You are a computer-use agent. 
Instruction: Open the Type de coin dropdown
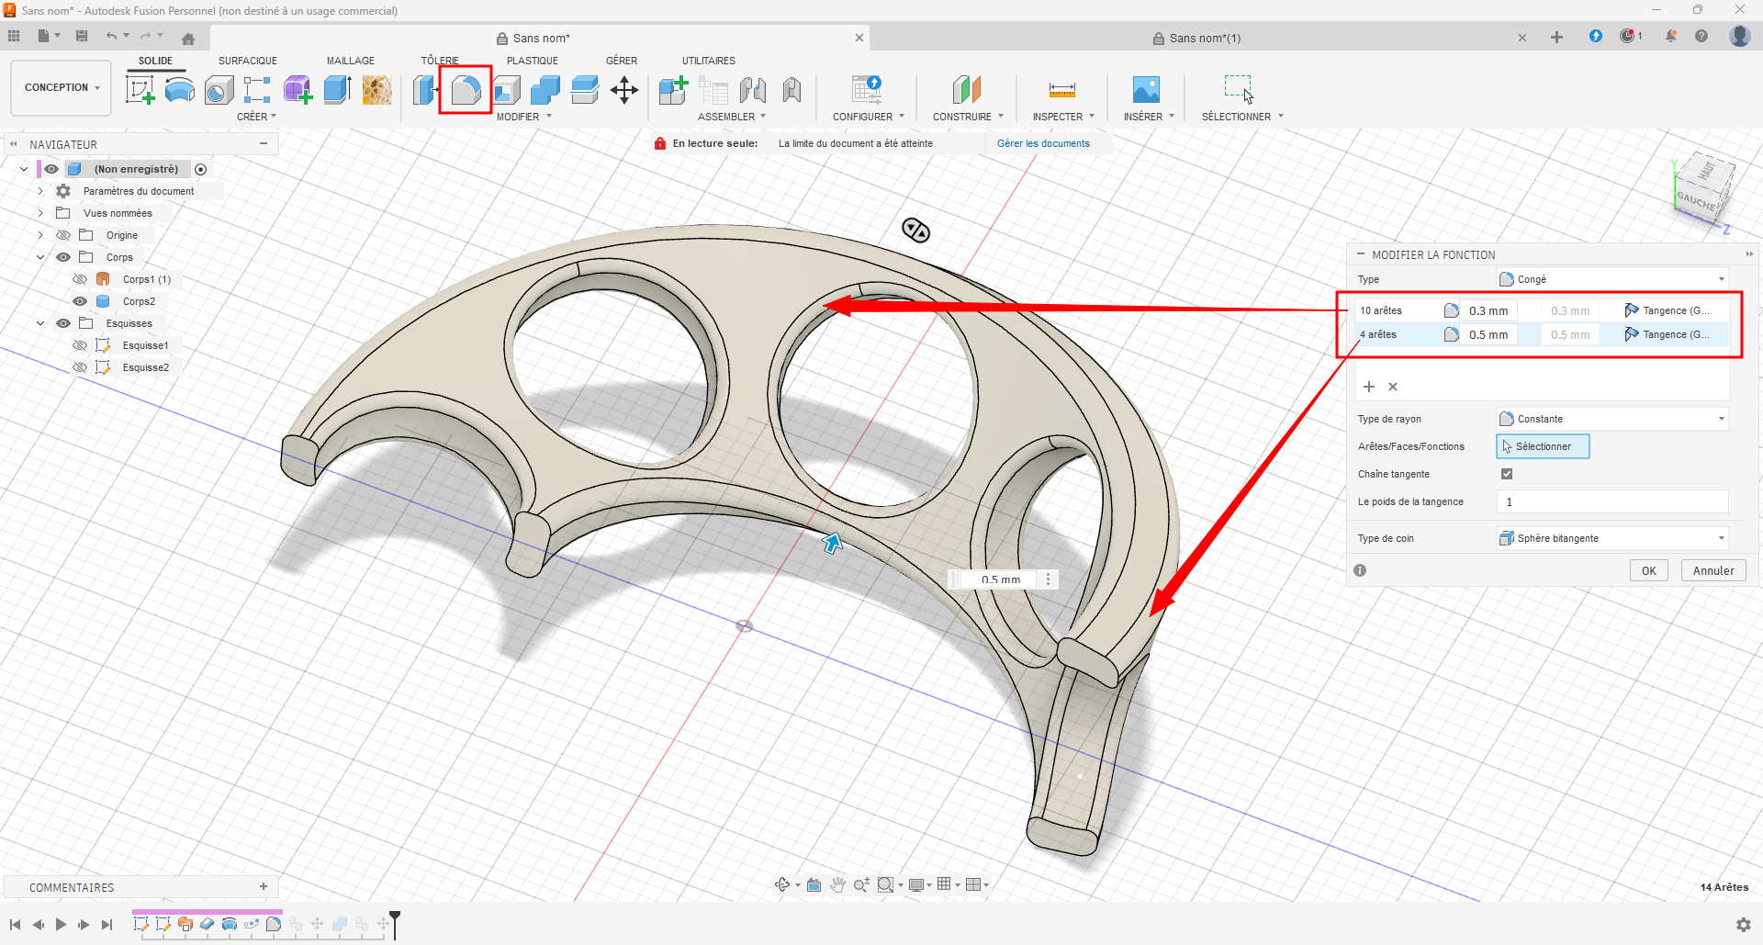[1612, 538]
